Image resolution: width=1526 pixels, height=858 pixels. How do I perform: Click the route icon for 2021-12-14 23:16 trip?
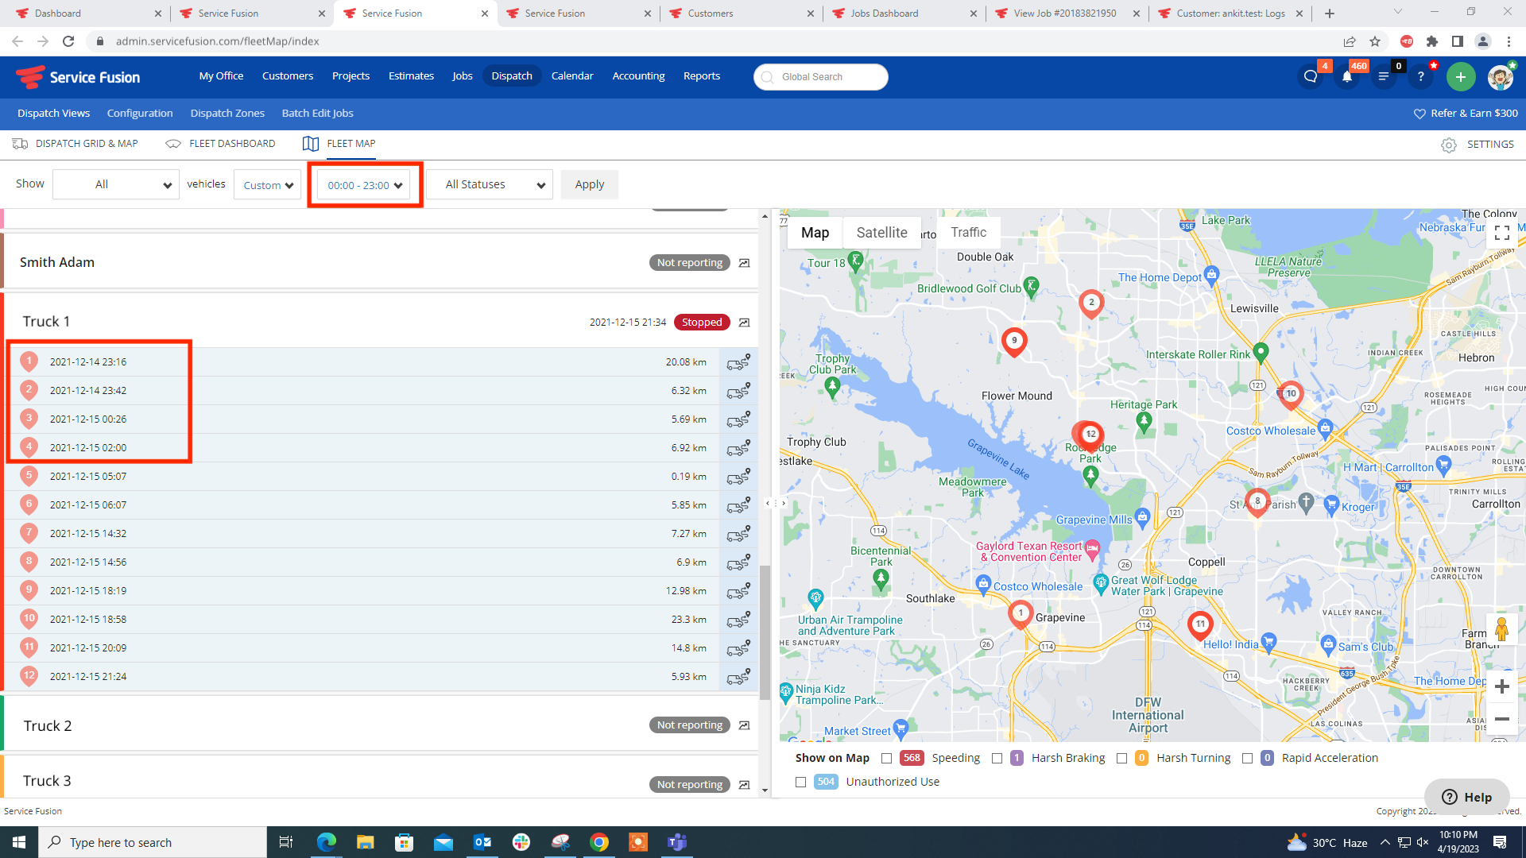click(x=738, y=362)
